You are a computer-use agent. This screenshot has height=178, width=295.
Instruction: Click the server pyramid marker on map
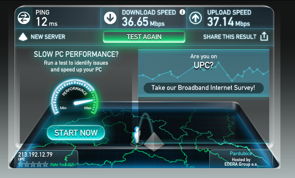154,142
